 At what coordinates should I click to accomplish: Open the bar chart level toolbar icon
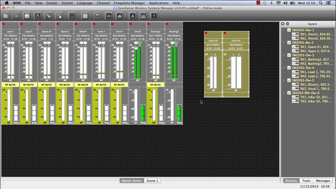tap(119, 16)
